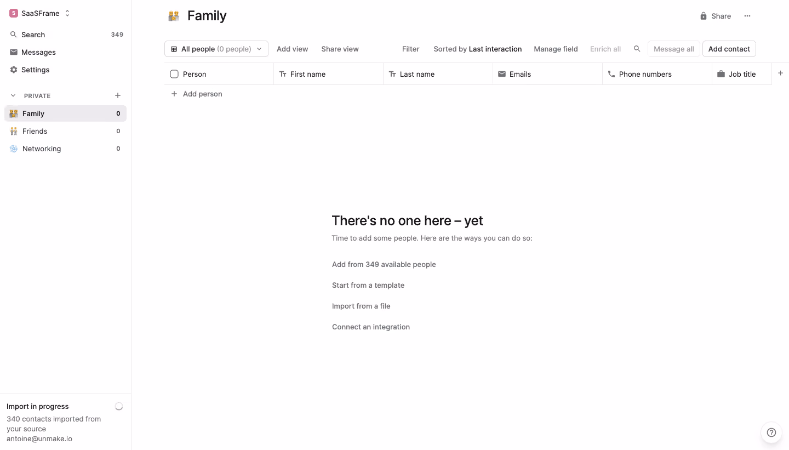Click the Last name column header

point(438,74)
